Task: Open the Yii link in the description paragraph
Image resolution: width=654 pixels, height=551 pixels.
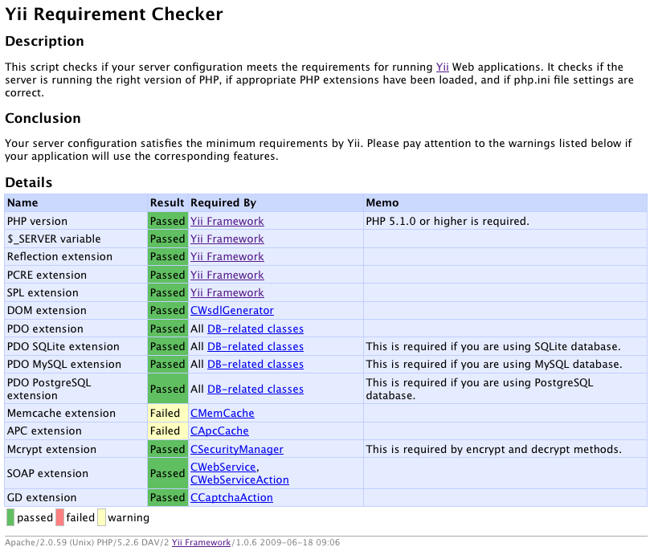Action: (x=442, y=67)
